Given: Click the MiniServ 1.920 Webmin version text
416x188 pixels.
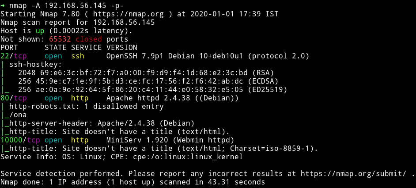Looking at the screenshot, I should click(x=170, y=140).
